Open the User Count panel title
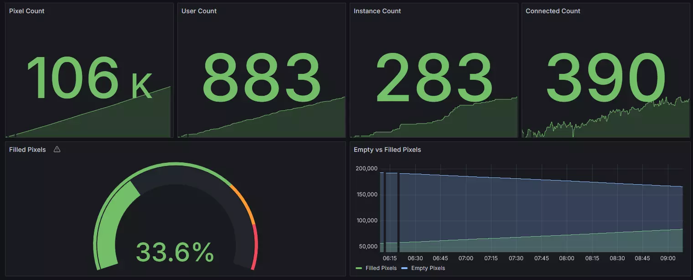 (x=199, y=11)
